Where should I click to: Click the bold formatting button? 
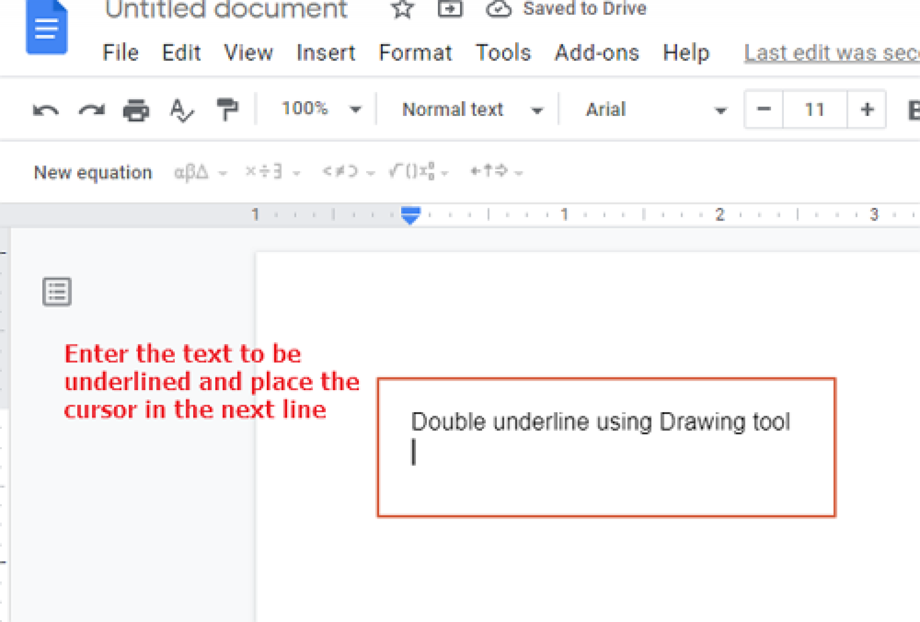[x=915, y=110]
